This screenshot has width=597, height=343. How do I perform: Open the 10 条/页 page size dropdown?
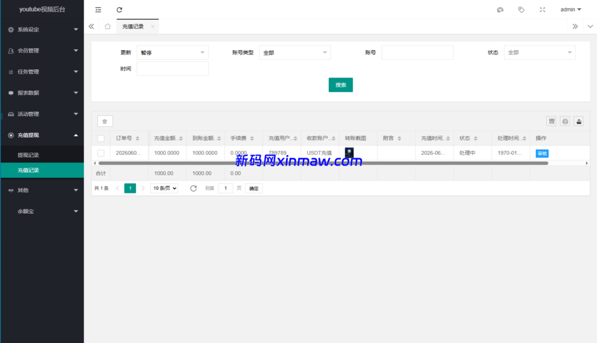(164, 188)
